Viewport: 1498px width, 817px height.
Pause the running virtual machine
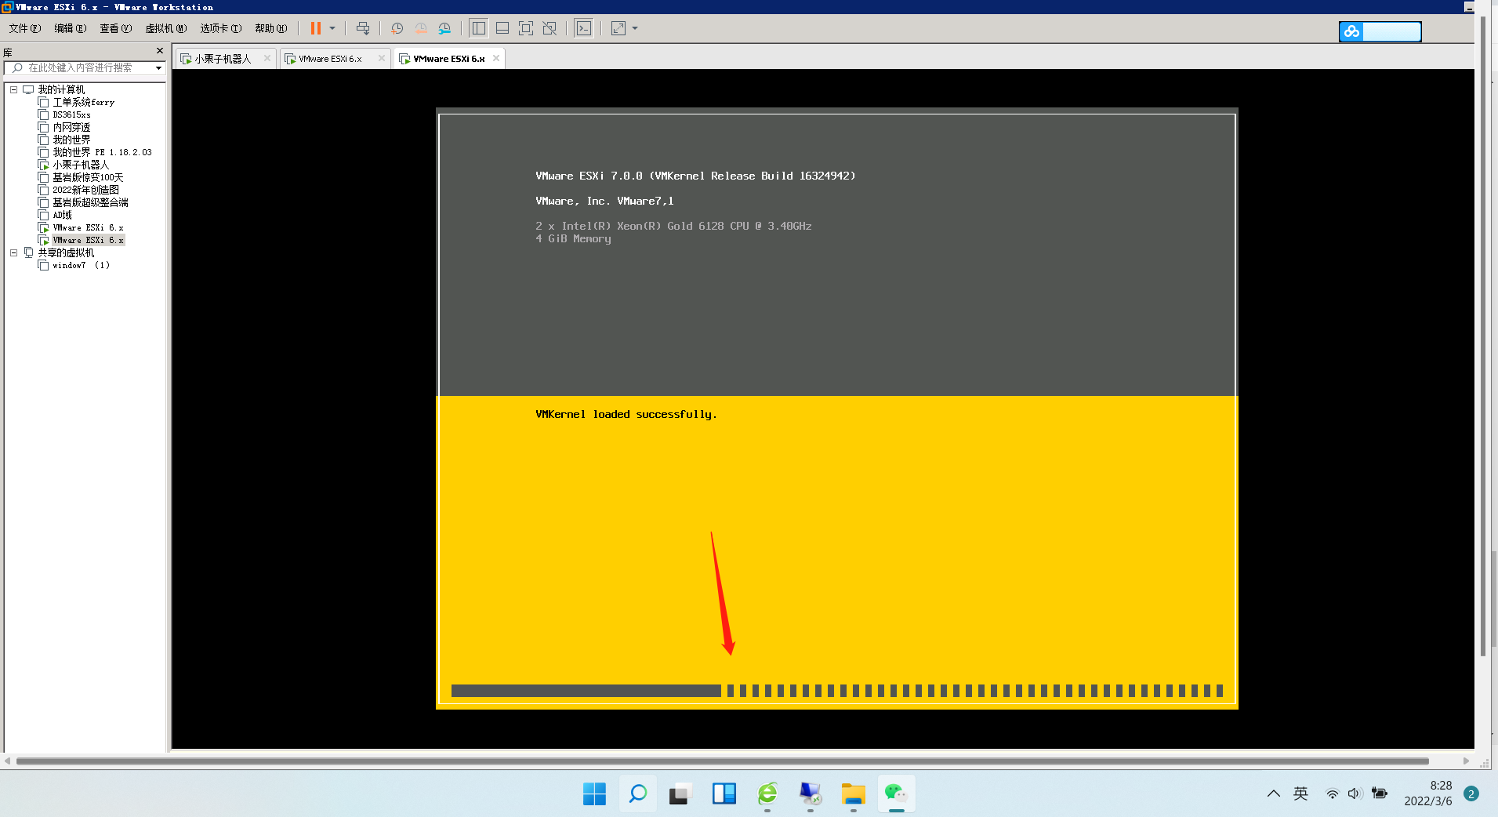click(316, 28)
